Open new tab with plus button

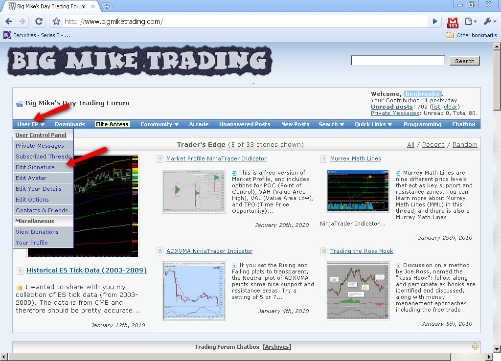click(x=107, y=6)
